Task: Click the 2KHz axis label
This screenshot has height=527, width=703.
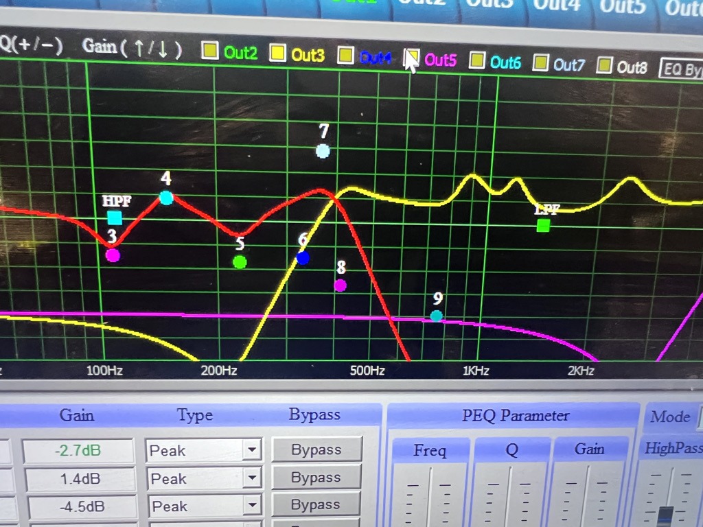Action: tap(581, 371)
